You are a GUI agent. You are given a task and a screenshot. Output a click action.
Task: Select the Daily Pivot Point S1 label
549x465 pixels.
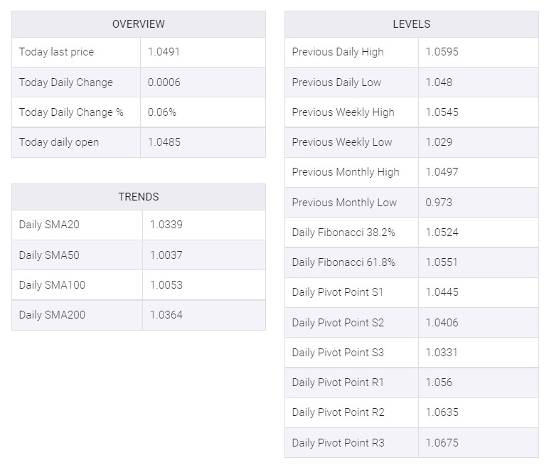(x=338, y=292)
